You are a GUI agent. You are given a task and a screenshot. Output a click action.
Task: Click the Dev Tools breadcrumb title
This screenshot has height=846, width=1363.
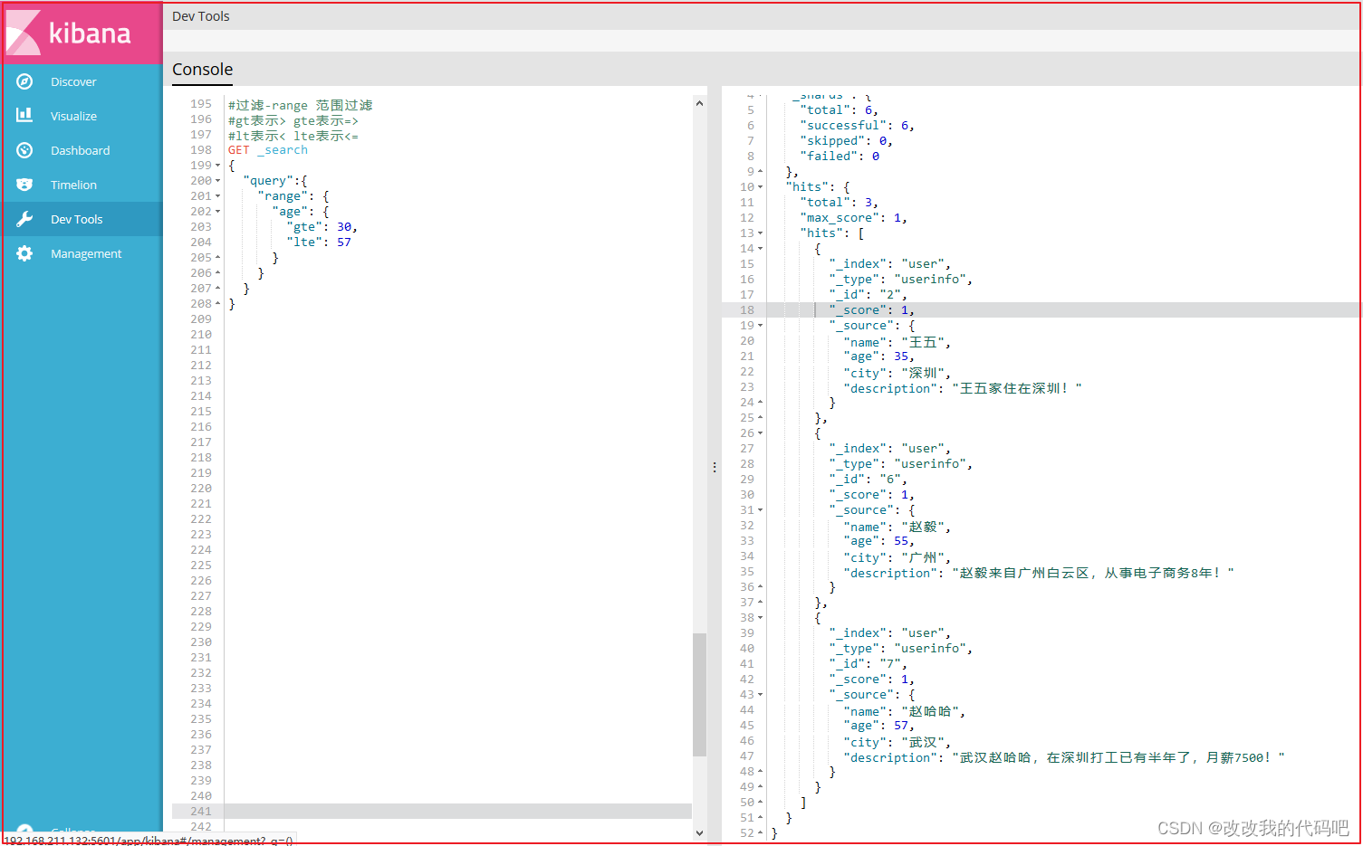pos(201,16)
